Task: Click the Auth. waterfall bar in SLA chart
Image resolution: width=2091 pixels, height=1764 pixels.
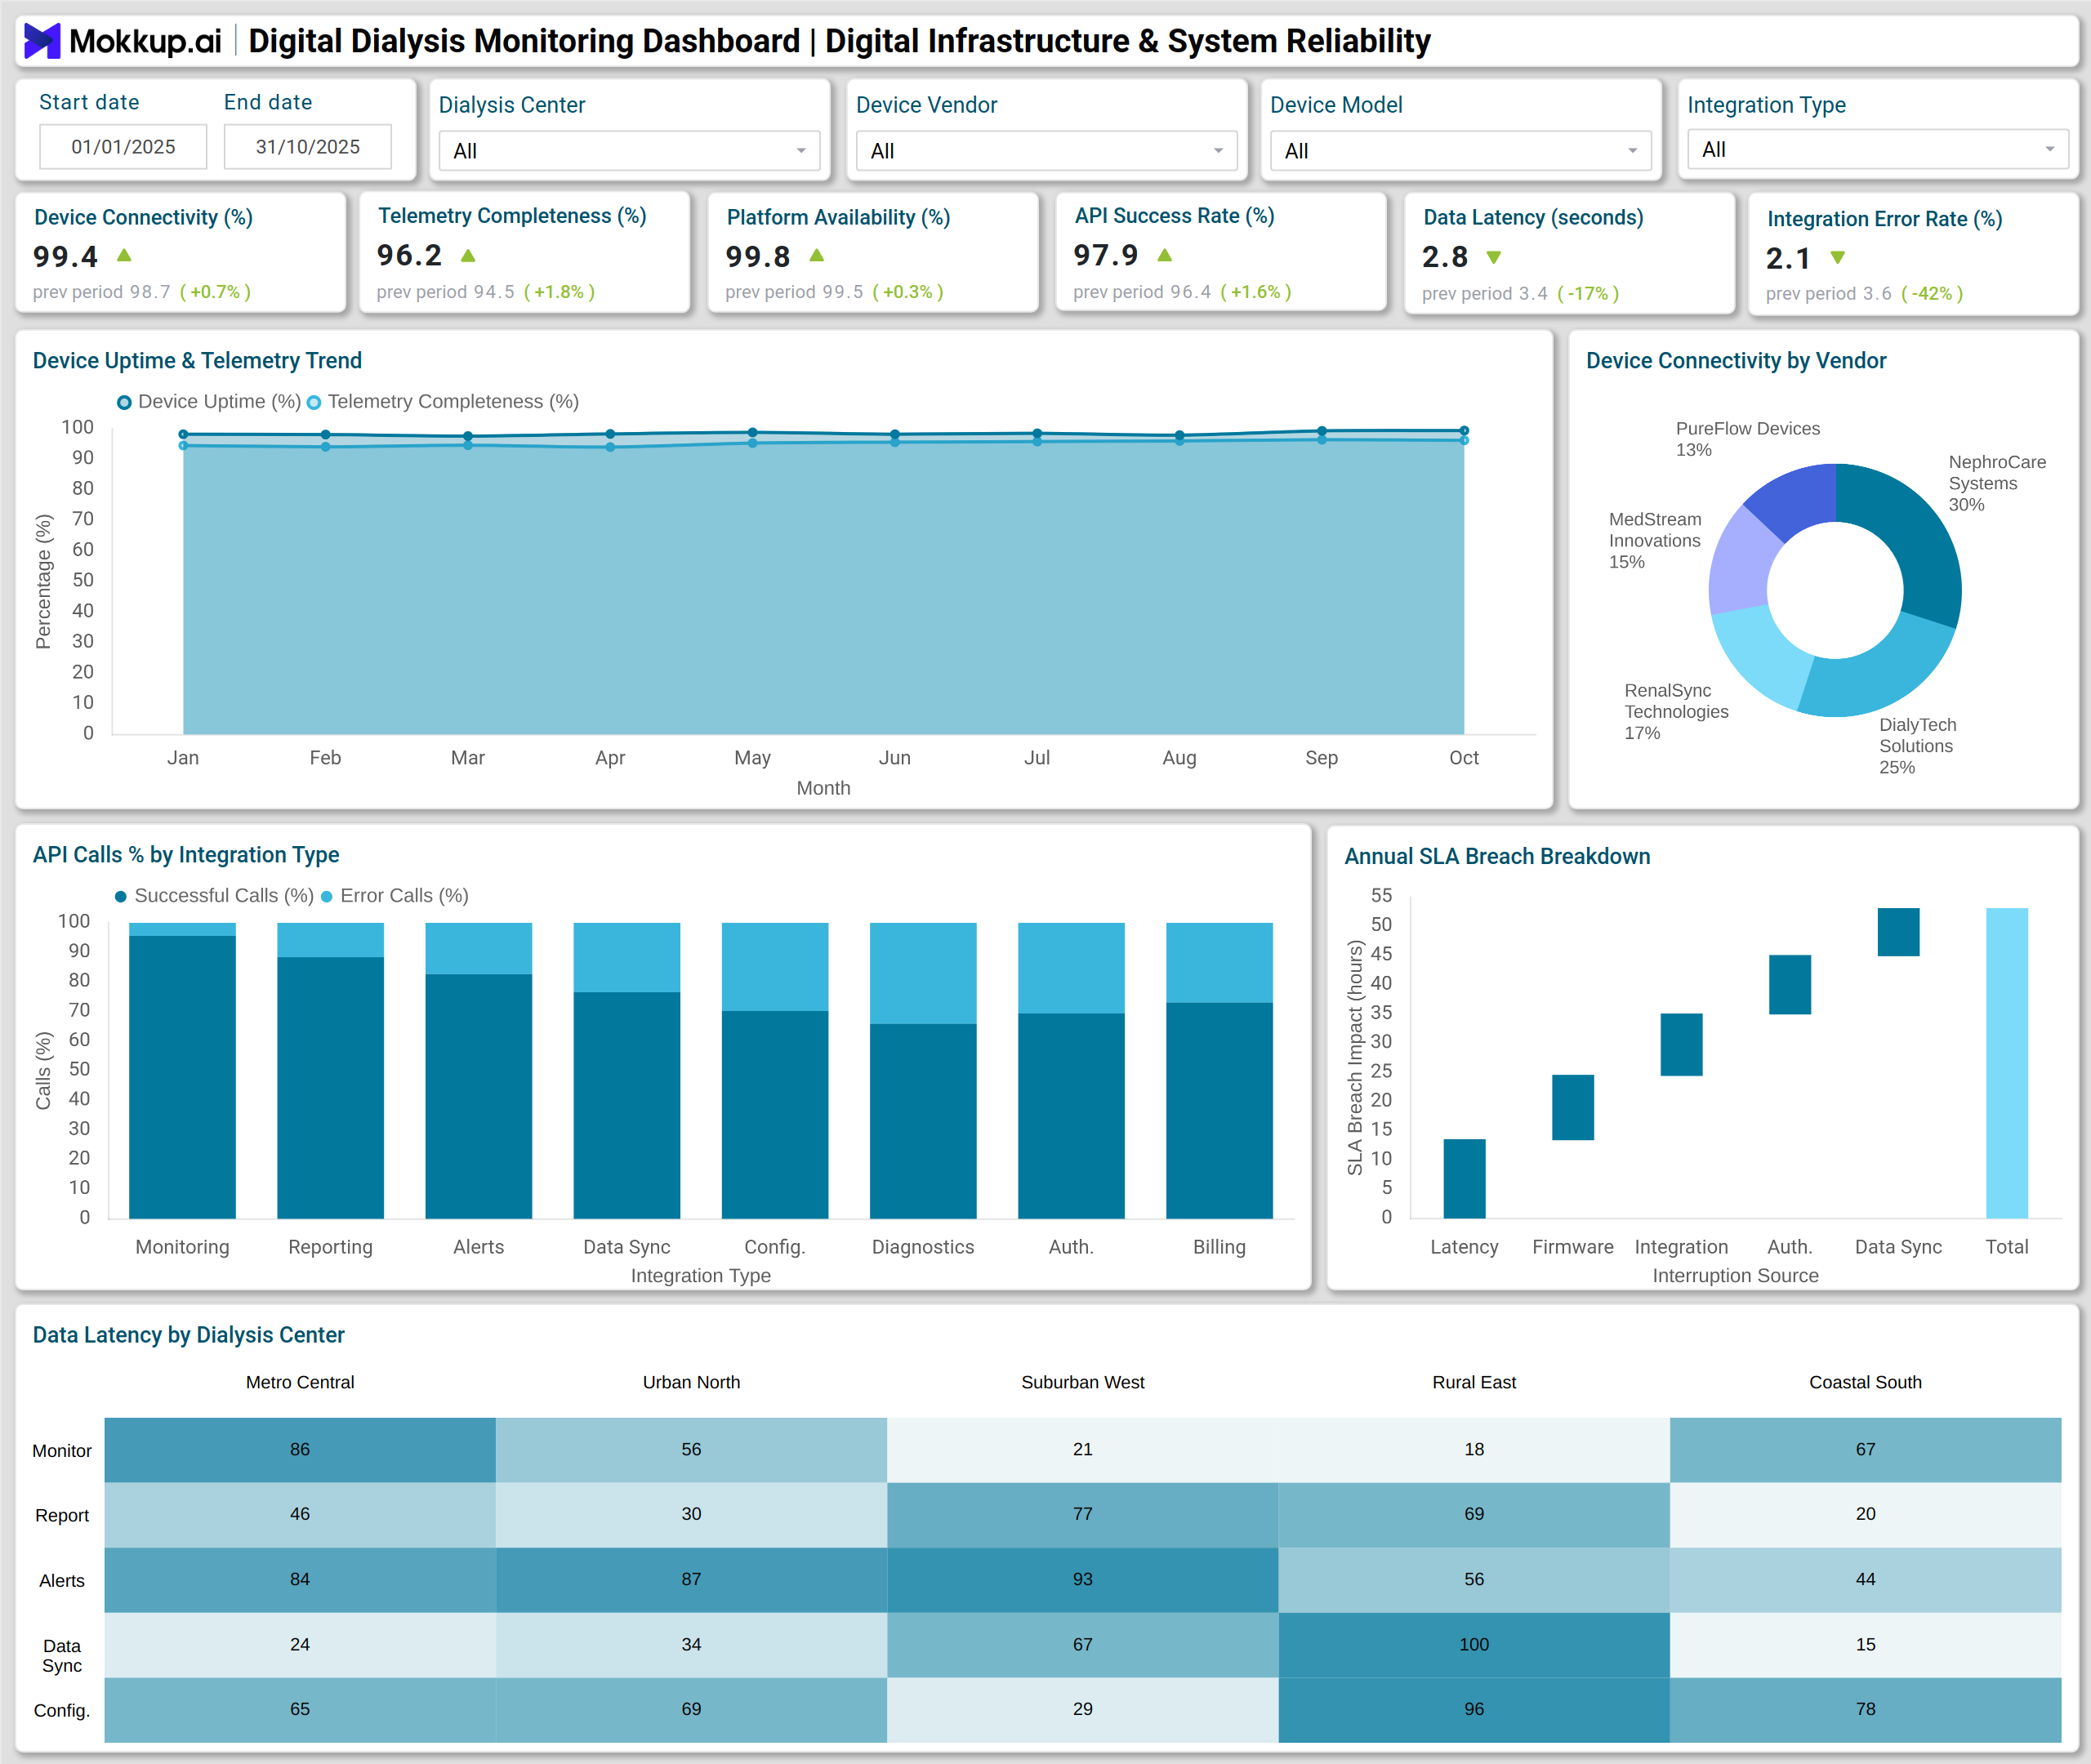Action: pyautogui.click(x=1790, y=985)
